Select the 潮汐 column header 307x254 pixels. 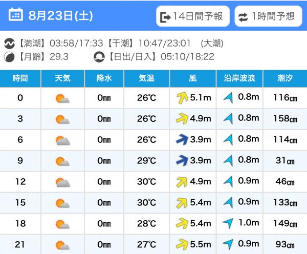pyautogui.click(x=285, y=78)
